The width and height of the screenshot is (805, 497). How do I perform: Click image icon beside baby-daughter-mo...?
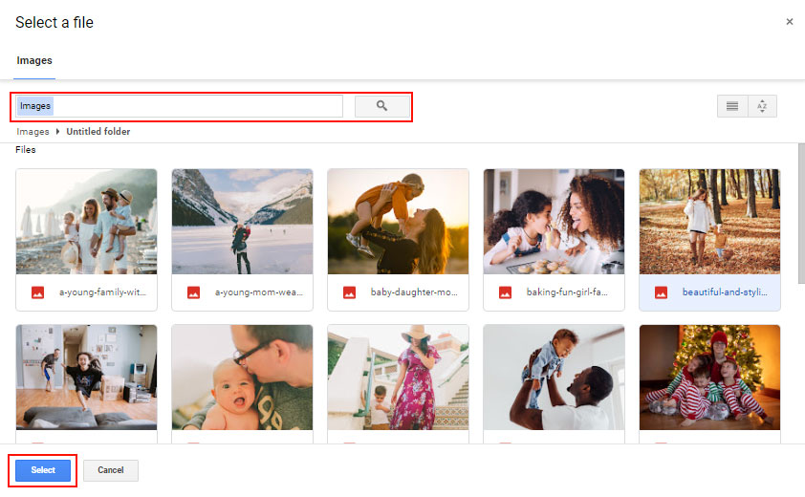click(349, 292)
